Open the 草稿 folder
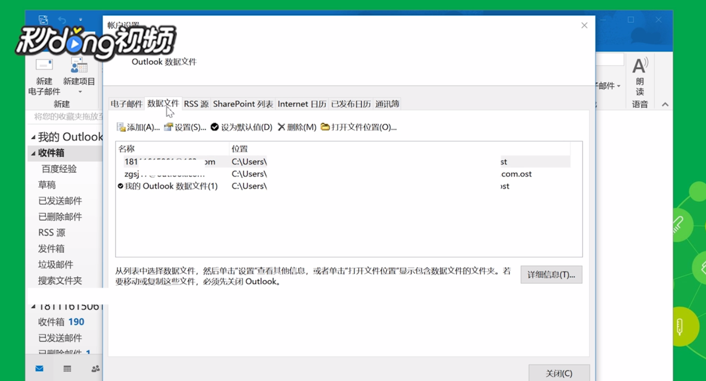706x381 pixels. click(47, 185)
